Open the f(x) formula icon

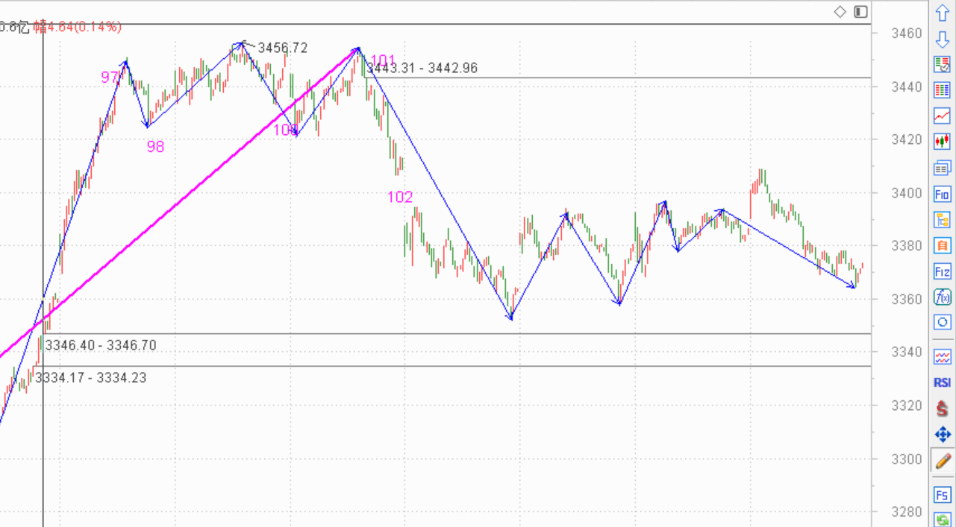click(x=942, y=297)
